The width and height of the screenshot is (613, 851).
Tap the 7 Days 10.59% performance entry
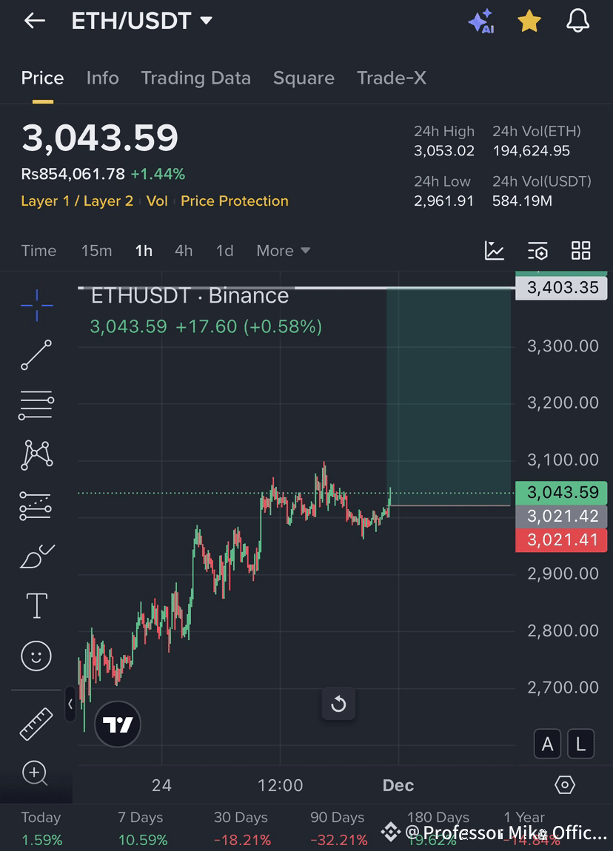coord(141,829)
